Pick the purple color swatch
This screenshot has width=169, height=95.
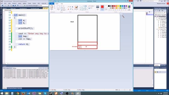click(126, 6)
